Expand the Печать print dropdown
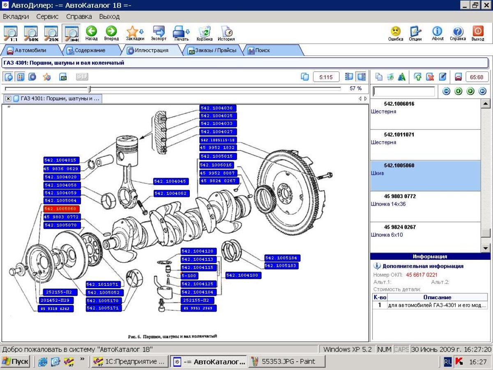Viewport: 493px width, 370px height. [x=188, y=31]
